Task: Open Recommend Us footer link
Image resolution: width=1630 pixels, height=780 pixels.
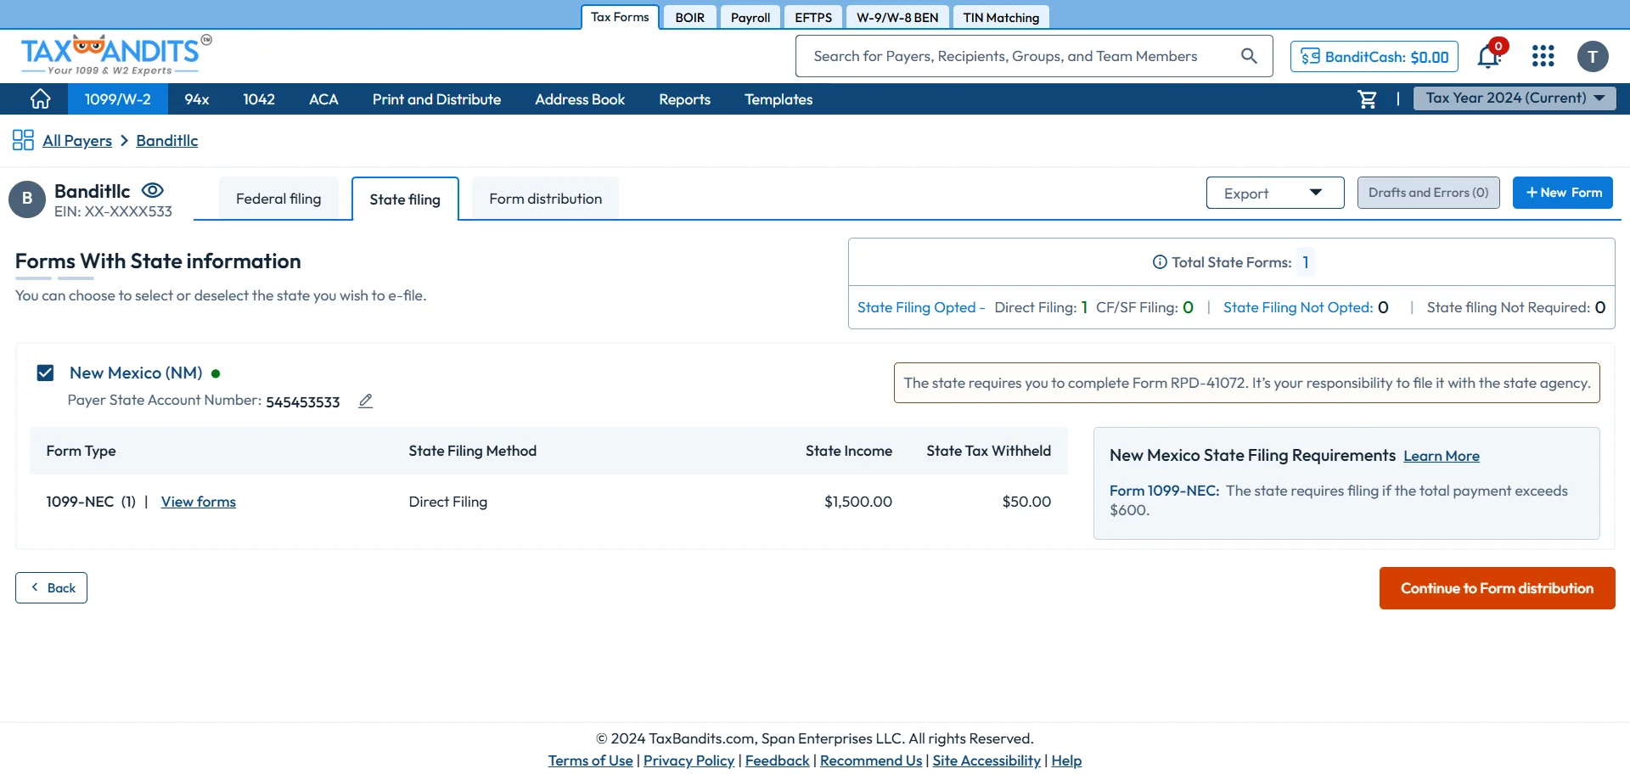Action: click(871, 760)
